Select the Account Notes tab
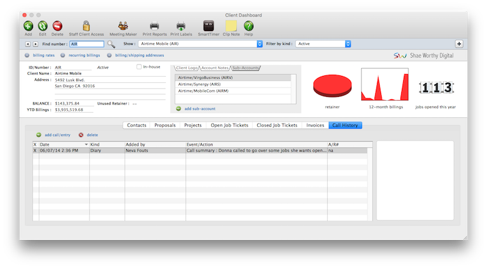487x268 pixels. tap(215, 67)
